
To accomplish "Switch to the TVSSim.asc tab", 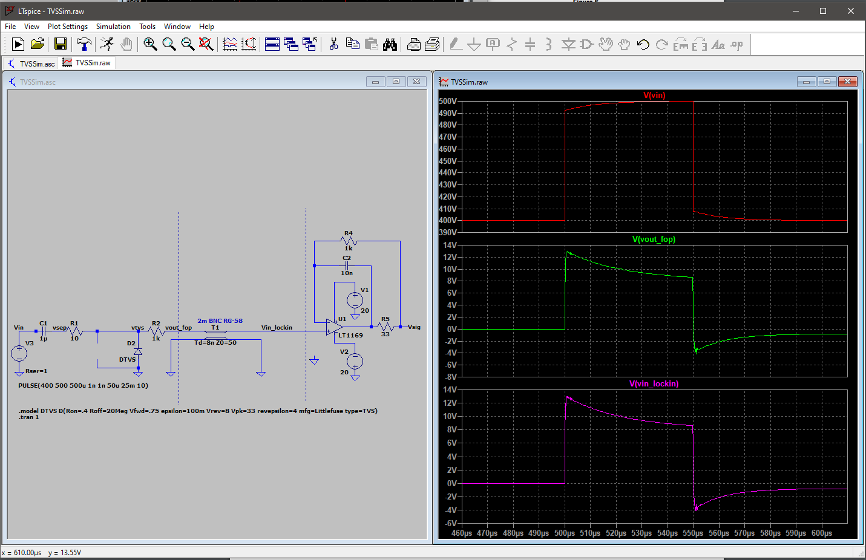I will click(x=31, y=63).
